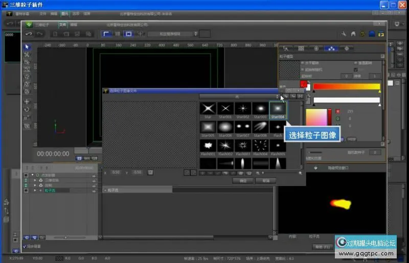
Task: Click the undo arrow in the plugin toolbar
Action: 29,34
